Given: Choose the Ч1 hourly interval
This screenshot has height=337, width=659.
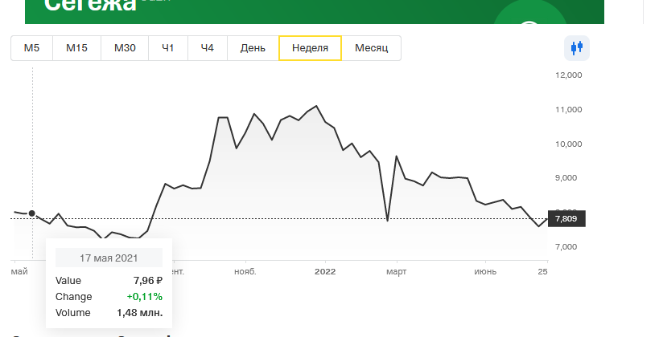Looking at the screenshot, I should 168,48.
